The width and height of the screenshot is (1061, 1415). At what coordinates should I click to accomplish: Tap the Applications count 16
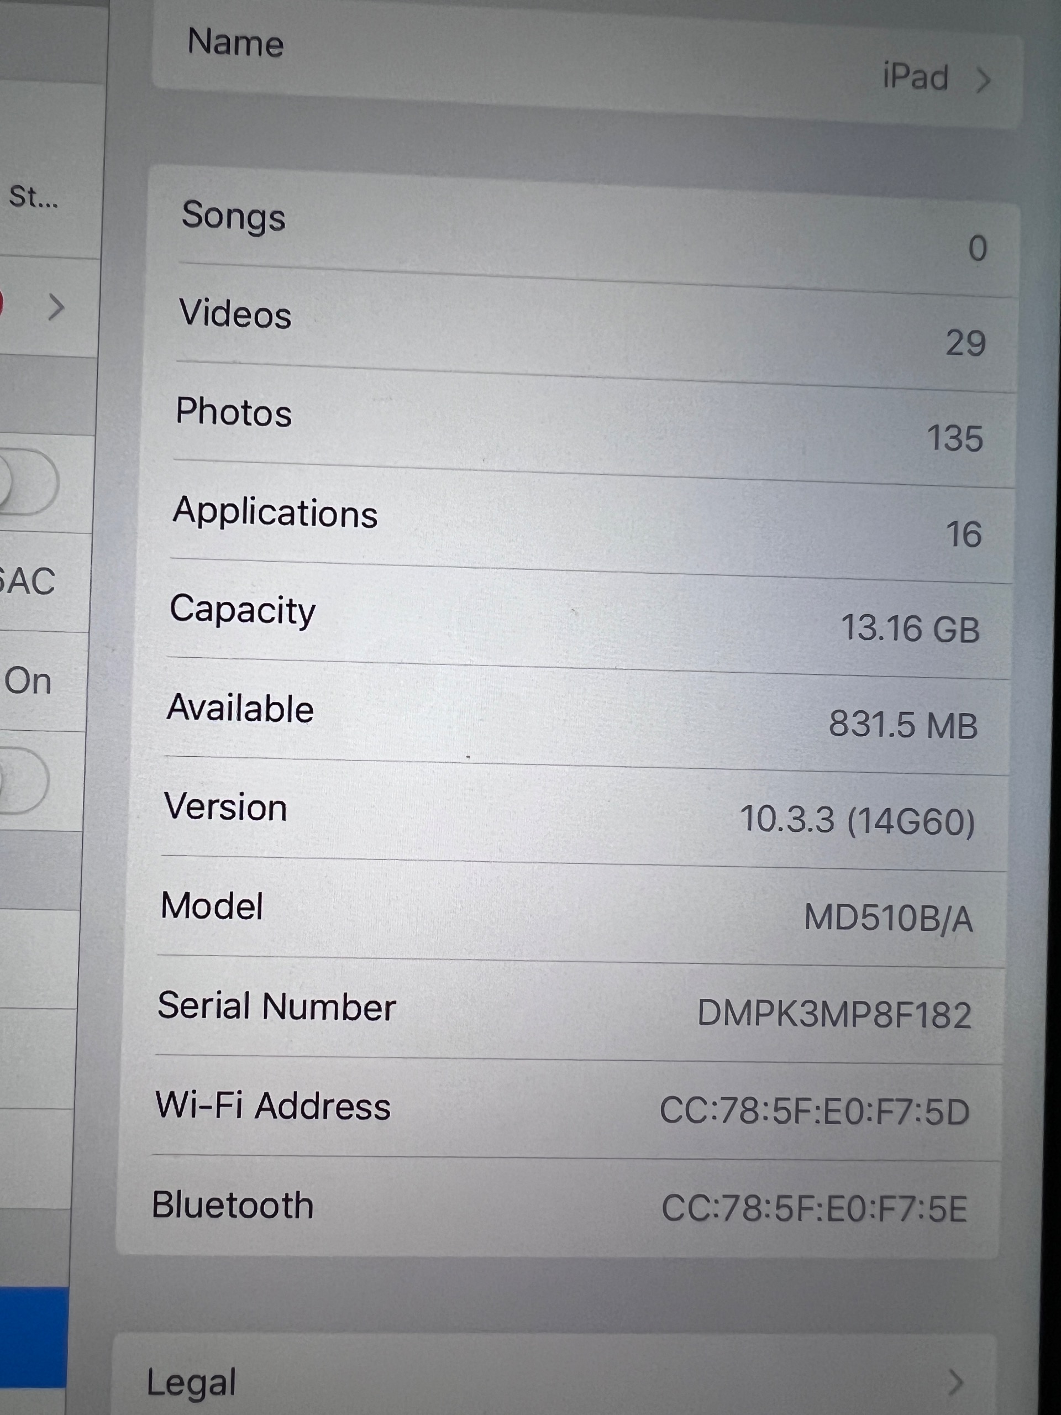(x=964, y=535)
